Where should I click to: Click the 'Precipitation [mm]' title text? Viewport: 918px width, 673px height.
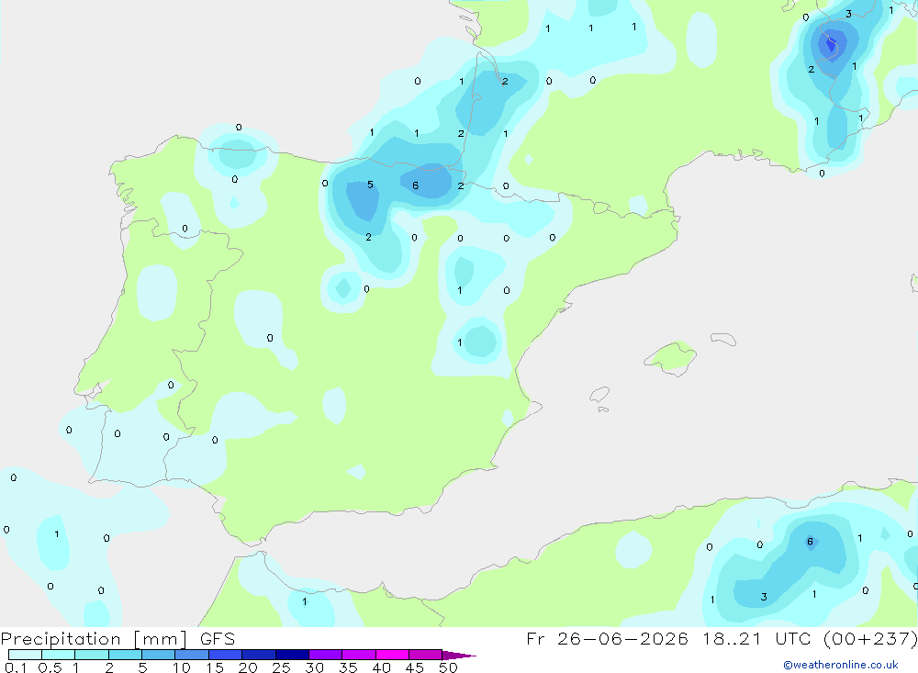click(x=95, y=639)
